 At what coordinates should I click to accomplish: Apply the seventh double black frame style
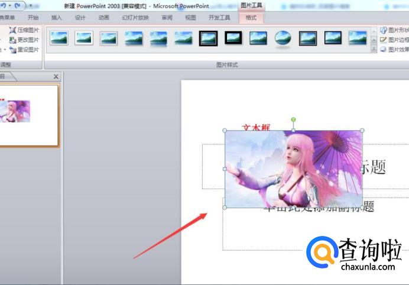pos(208,38)
